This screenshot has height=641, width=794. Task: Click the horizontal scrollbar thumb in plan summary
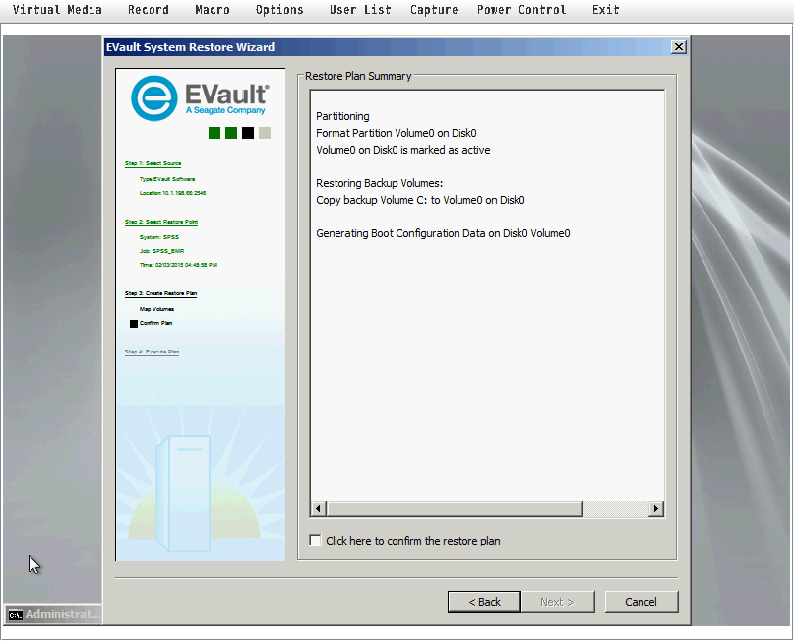pos(455,508)
